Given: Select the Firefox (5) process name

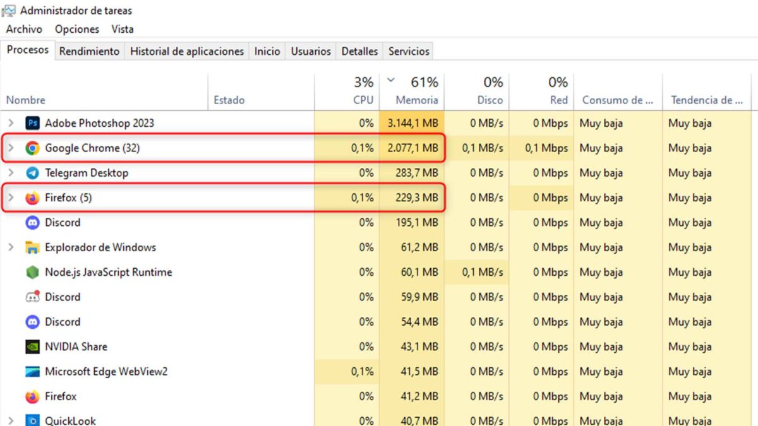Looking at the screenshot, I should pos(68,198).
